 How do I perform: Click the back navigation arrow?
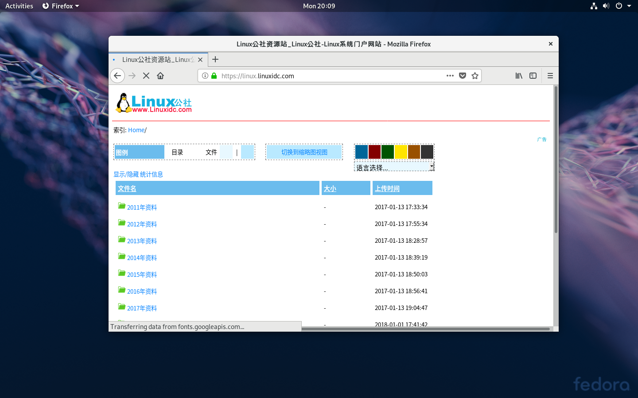click(x=117, y=76)
